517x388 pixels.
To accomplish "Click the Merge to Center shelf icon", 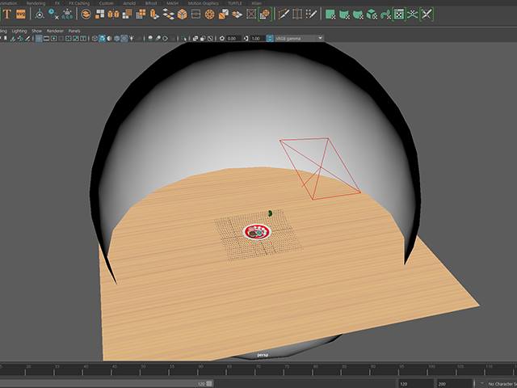I will coord(237,15).
